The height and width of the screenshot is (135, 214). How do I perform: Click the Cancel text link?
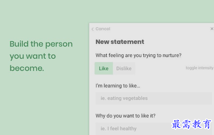103,29
